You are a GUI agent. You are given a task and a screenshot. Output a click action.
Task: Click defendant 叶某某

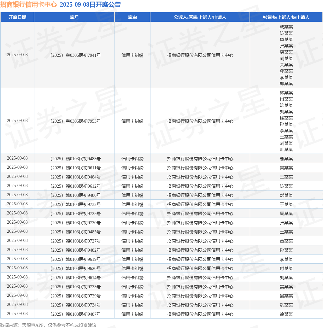tap(286, 149)
